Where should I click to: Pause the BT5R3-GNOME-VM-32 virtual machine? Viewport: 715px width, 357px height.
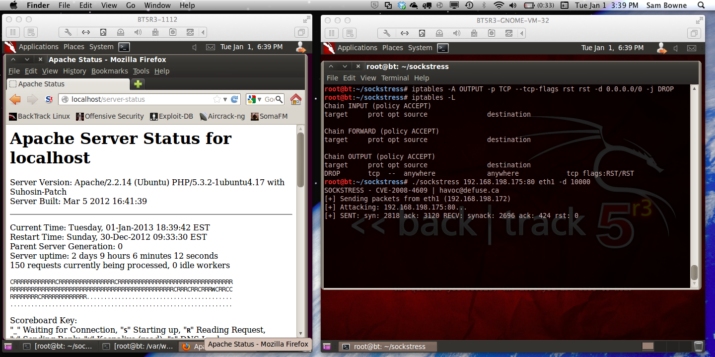click(332, 33)
